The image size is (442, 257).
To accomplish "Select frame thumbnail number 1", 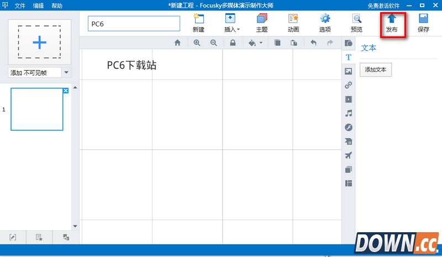I will click(x=37, y=109).
